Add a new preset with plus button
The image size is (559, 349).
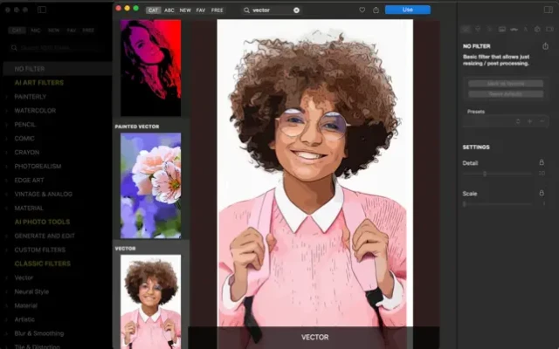point(529,121)
